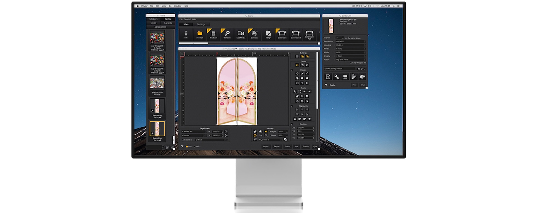Screen dimensions: 539x213
Task: Toggle the yellow nesting mode icon
Action: click(266, 131)
